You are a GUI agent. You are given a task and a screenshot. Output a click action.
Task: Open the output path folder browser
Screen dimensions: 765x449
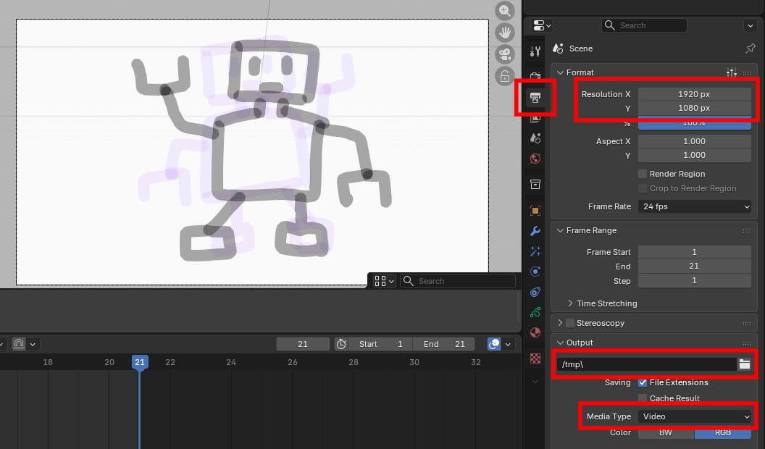[x=744, y=364]
